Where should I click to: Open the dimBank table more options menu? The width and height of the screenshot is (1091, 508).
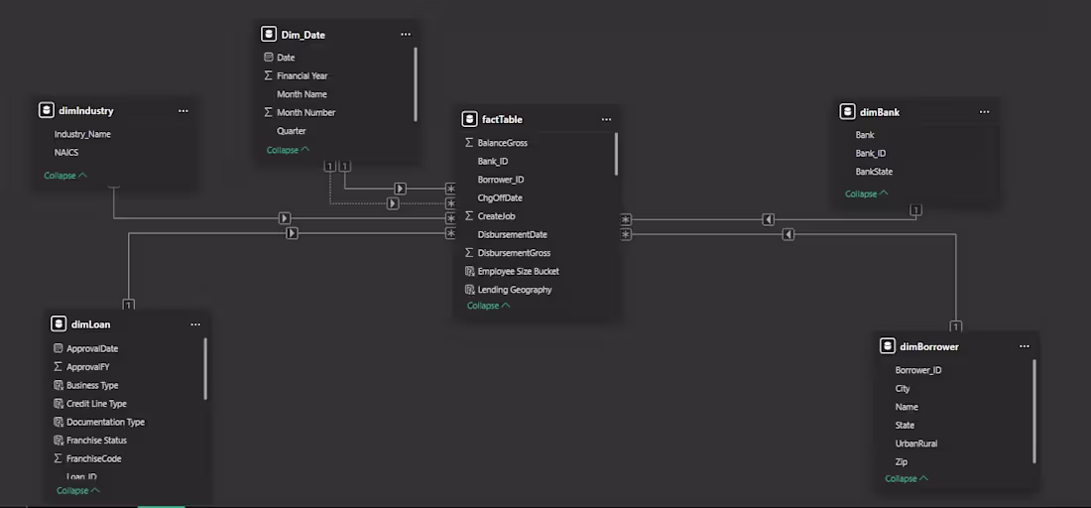coord(984,112)
